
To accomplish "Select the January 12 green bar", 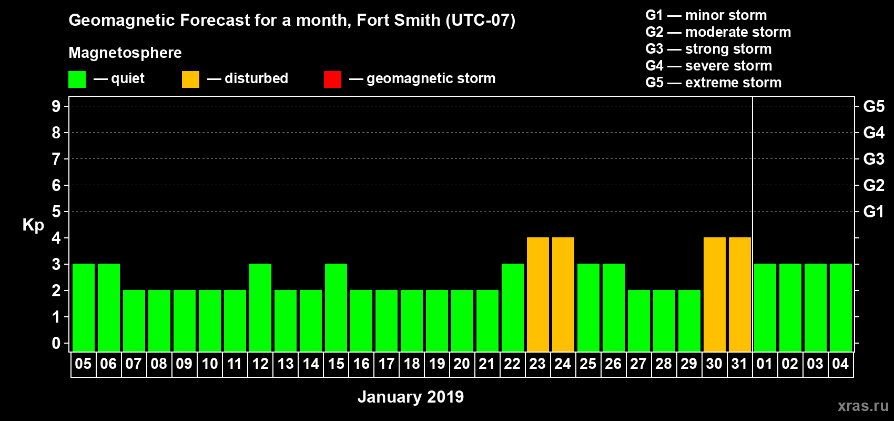I will (x=260, y=307).
